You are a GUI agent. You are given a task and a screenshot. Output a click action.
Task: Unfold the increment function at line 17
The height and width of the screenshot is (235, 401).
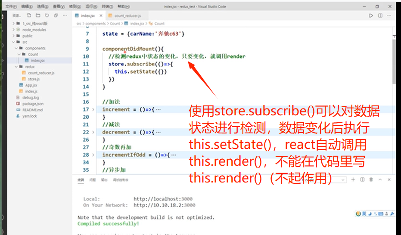[93, 110]
